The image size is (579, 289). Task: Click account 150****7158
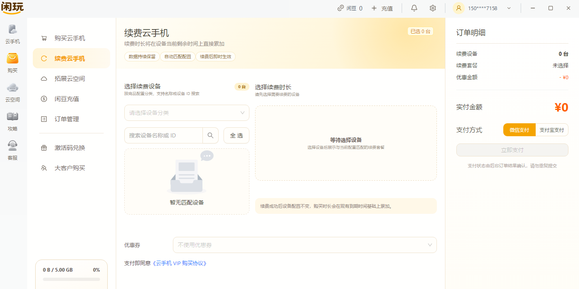(483, 8)
